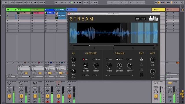The image size is (185, 104).
Task: Toggle the arm button on track 5
Action: click(58, 101)
